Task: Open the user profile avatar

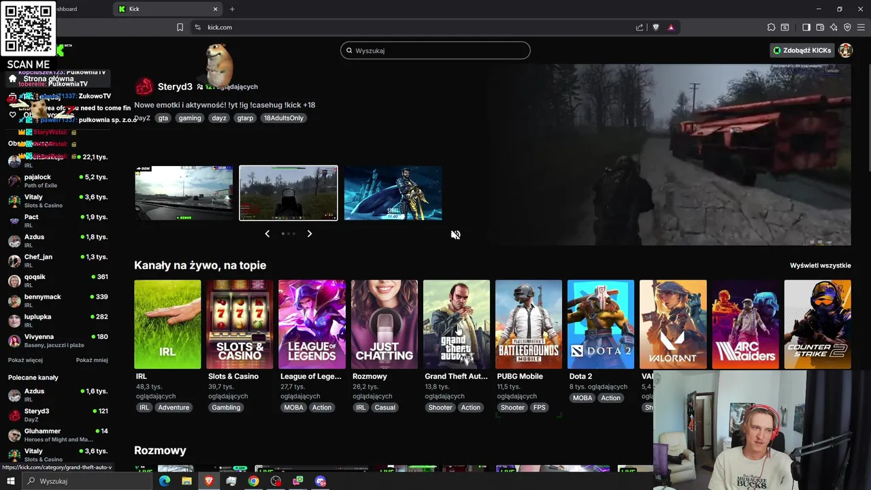Action: point(846,50)
